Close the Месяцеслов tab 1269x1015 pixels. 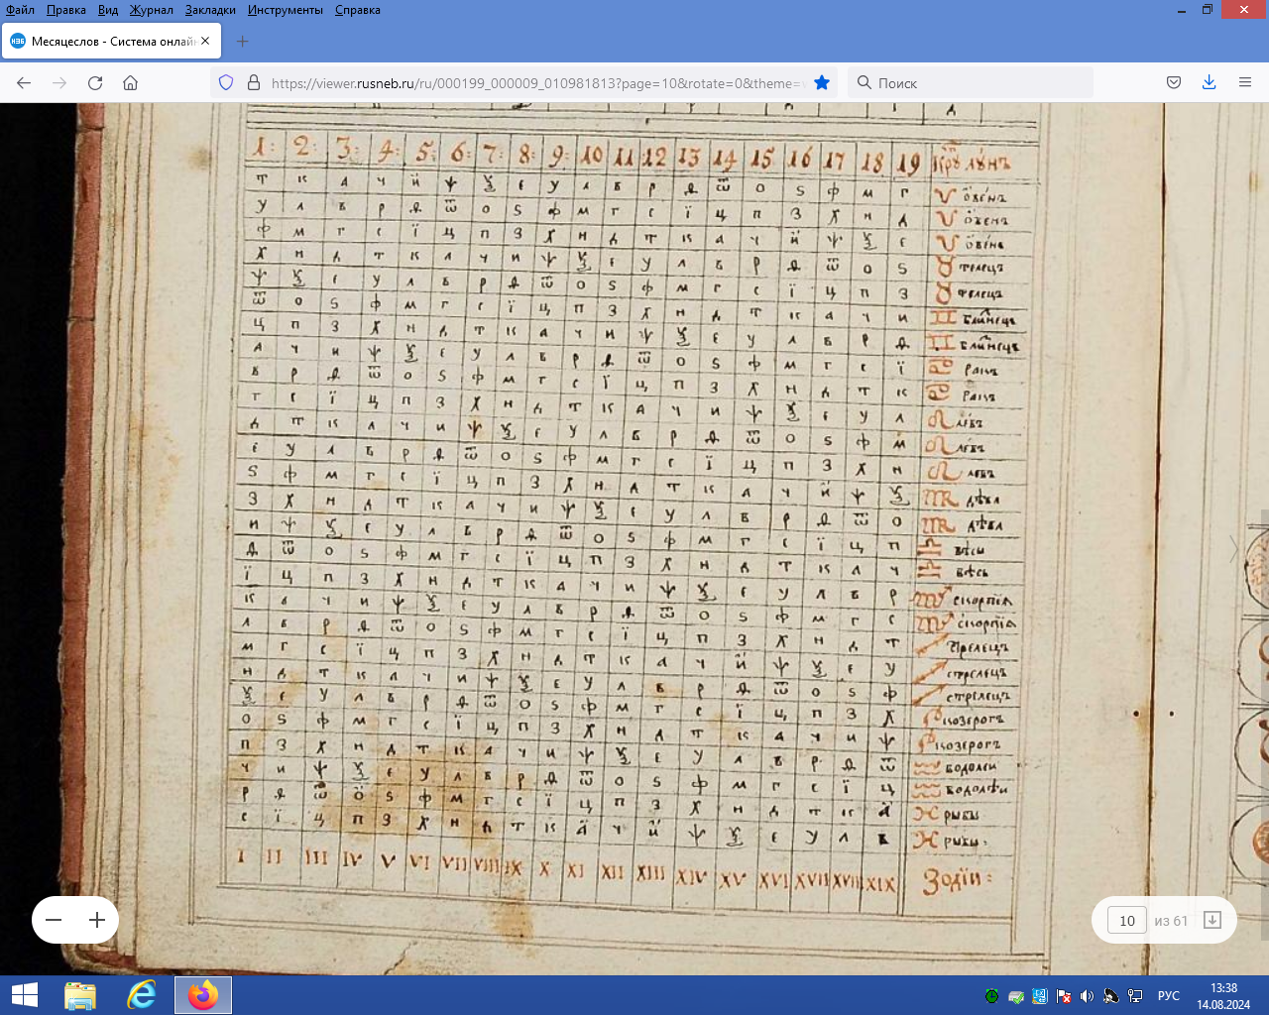pyautogui.click(x=205, y=42)
